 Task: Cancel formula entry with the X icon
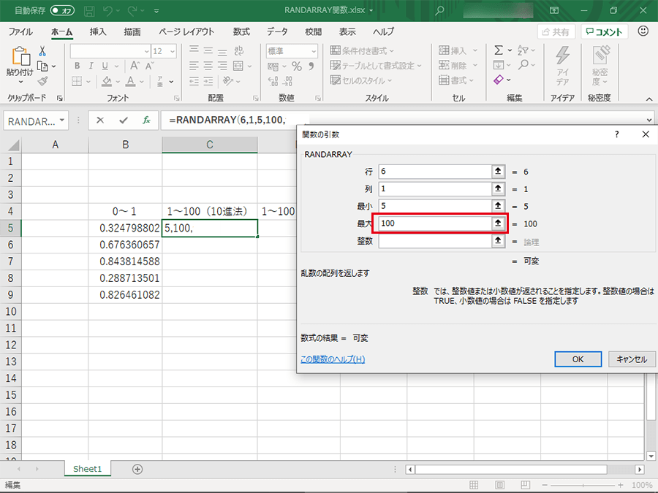[100, 121]
